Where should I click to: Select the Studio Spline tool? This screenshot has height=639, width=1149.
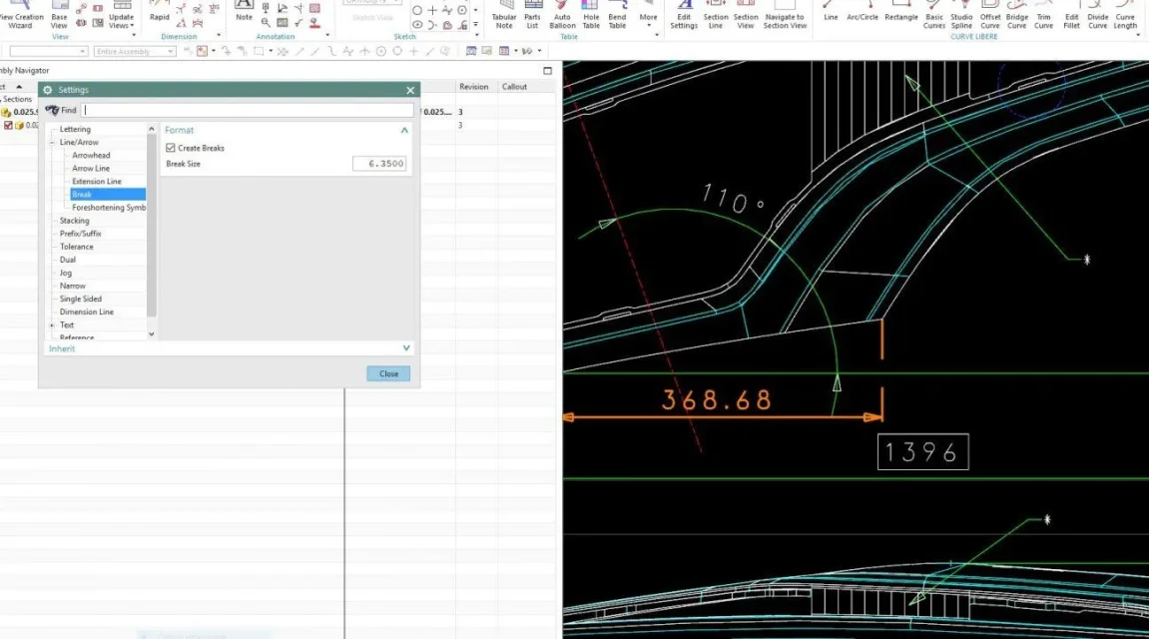(961, 15)
